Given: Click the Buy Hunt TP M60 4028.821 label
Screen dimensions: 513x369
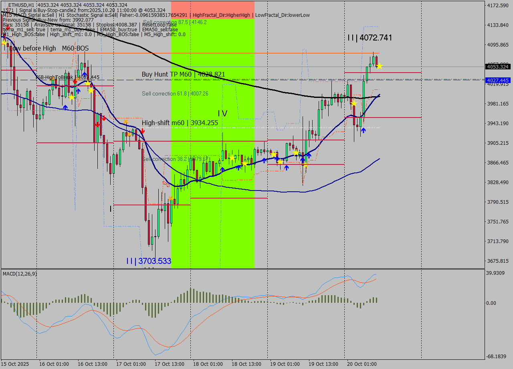Looking at the screenshot, I should point(182,74).
